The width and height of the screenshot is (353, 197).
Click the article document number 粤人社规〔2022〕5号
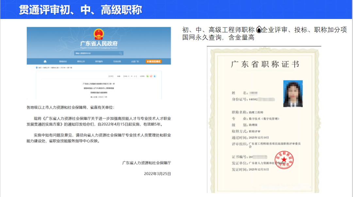pyautogui.click(x=99, y=97)
